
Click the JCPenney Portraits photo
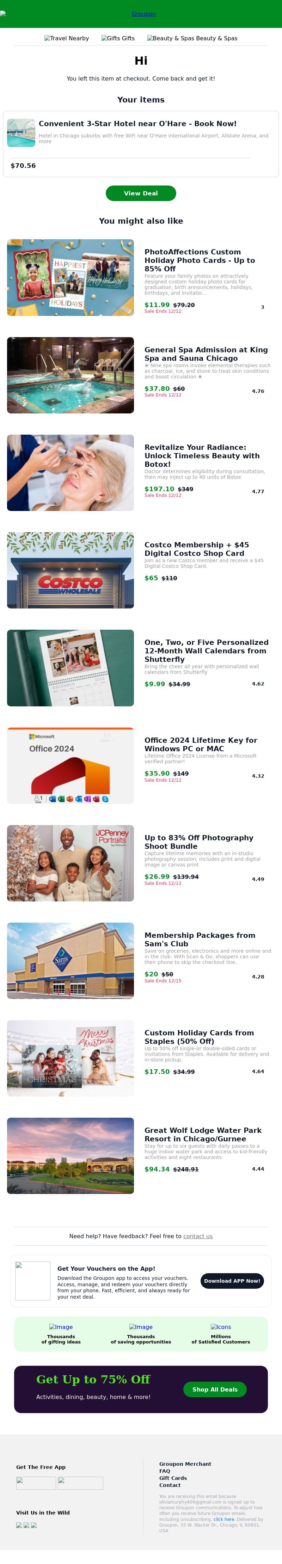coord(70,863)
